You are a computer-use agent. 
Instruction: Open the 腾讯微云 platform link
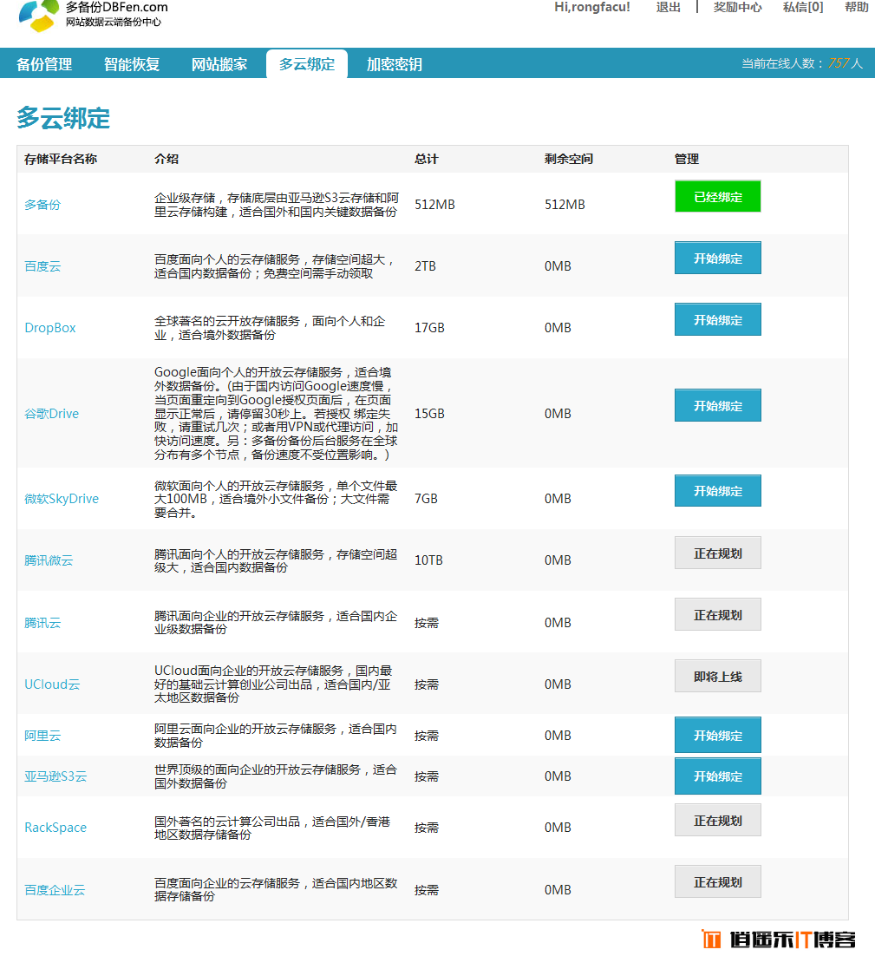click(x=49, y=560)
